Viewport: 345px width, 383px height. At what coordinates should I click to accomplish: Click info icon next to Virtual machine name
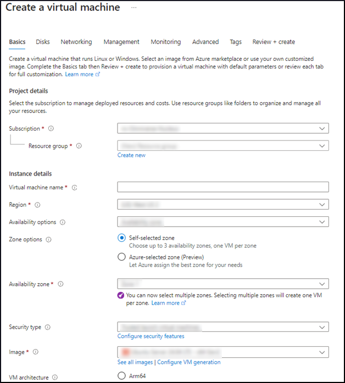tap(75, 188)
